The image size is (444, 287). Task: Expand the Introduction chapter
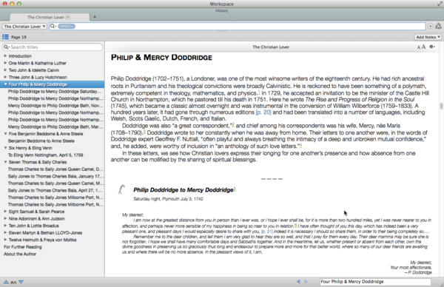point(5,55)
